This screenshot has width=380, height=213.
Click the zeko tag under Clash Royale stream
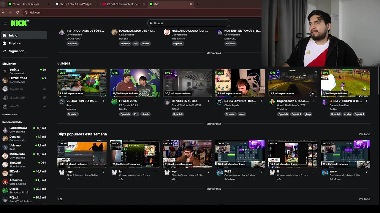tap(242, 114)
